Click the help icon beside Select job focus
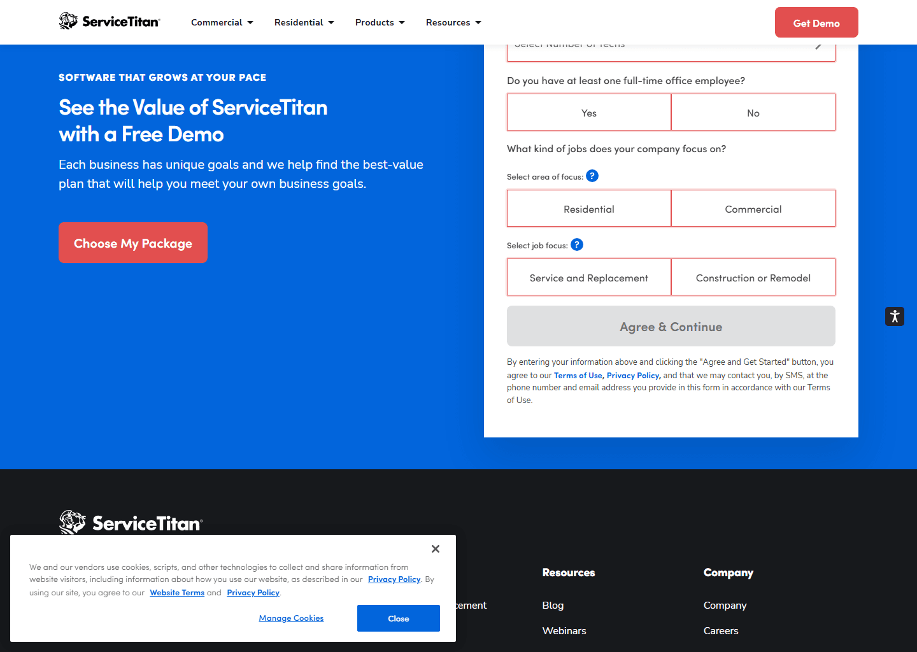The height and width of the screenshot is (652, 917). pyautogui.click(x=577, y=244)
